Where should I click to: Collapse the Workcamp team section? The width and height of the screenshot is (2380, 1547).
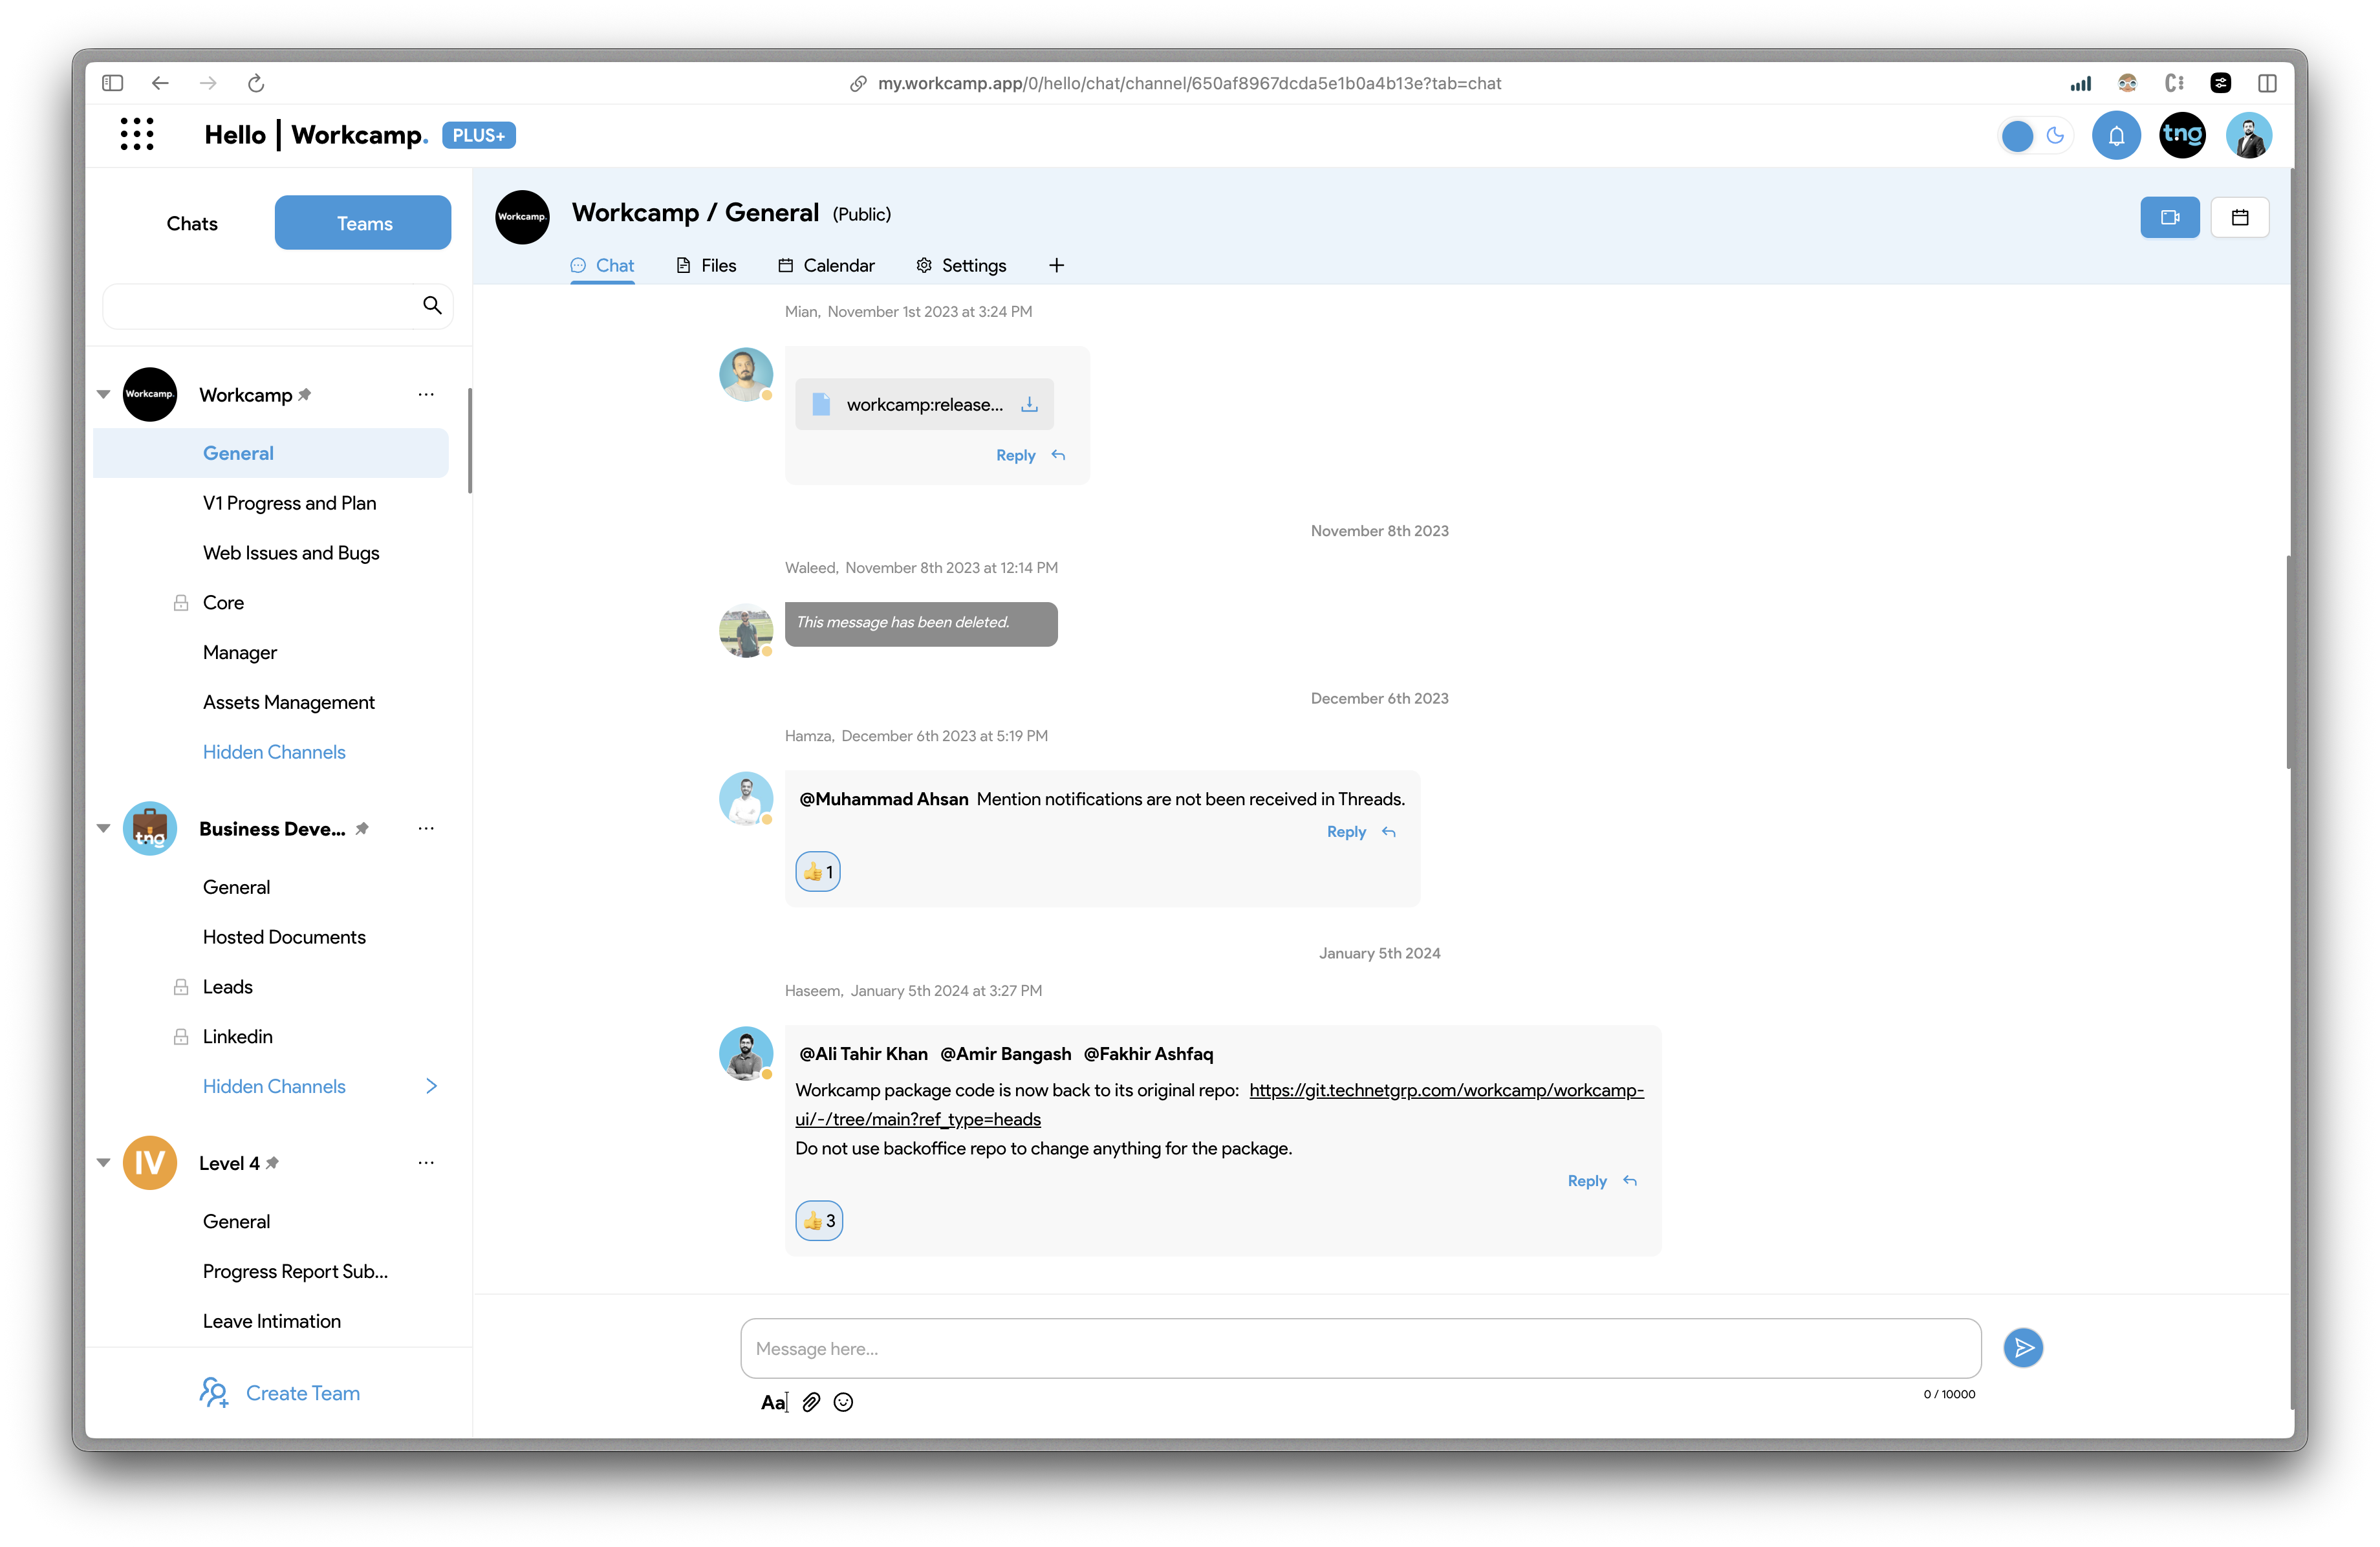(x=103, y=394)
